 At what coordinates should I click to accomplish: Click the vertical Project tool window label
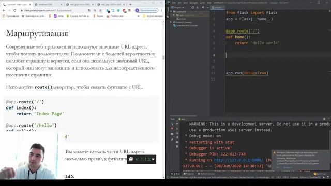[x=168, y=10]
